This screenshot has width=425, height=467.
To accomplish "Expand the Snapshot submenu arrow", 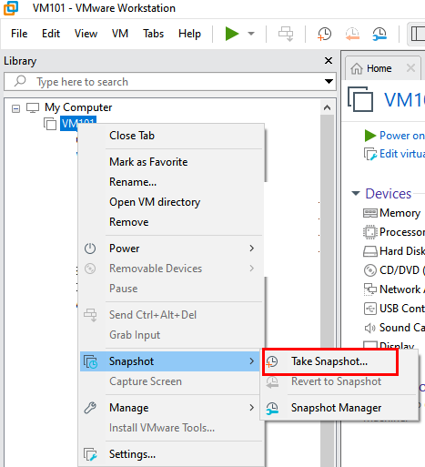I will tap(251, 361).
